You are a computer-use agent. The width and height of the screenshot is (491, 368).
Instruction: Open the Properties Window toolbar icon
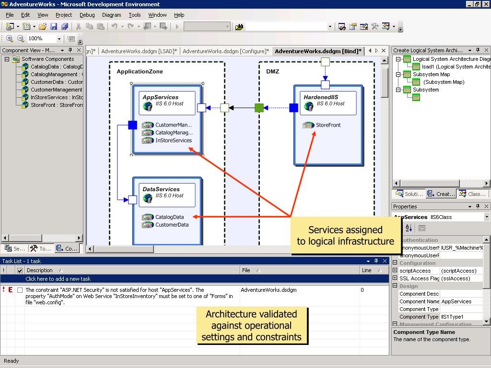coord(353,27)
